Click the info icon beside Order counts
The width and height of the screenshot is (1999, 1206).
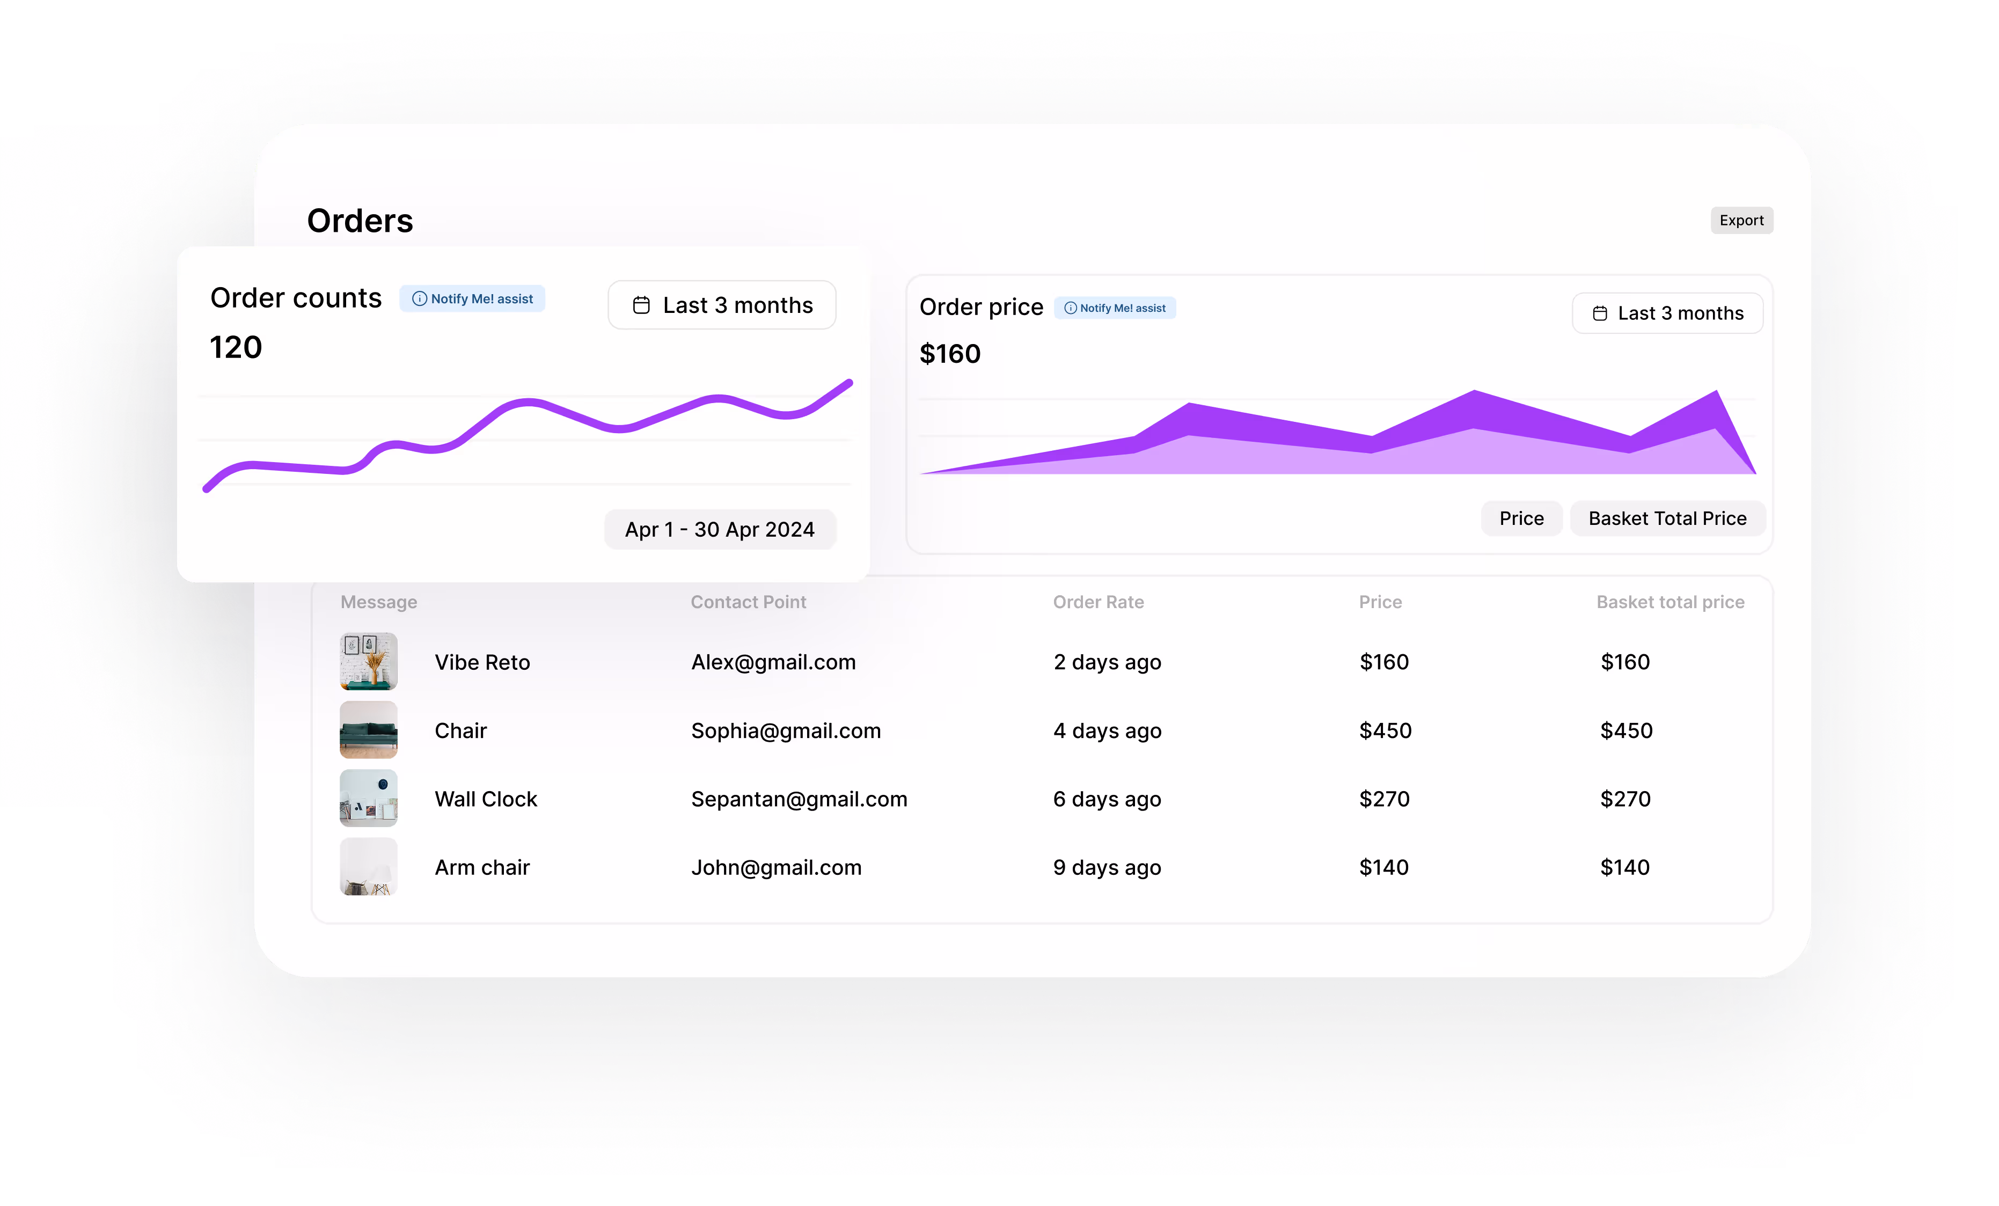(x=420, y=298)
